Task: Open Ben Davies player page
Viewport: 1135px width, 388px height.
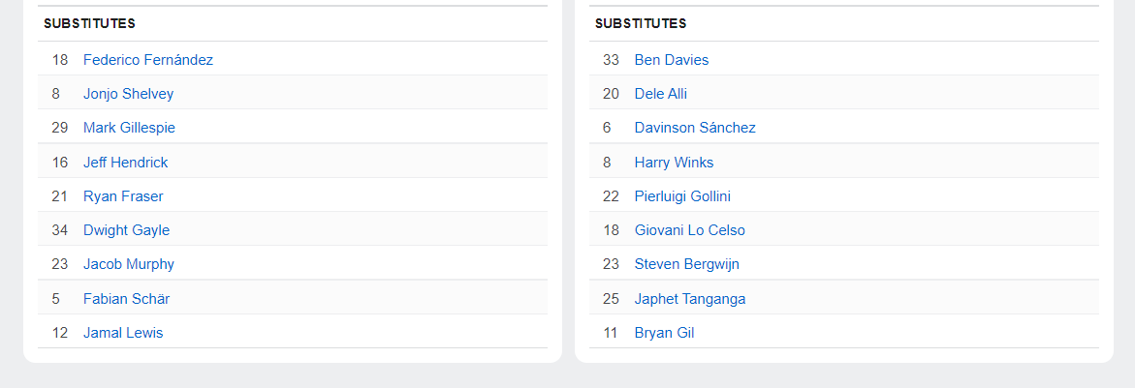Action: [672, 60]
